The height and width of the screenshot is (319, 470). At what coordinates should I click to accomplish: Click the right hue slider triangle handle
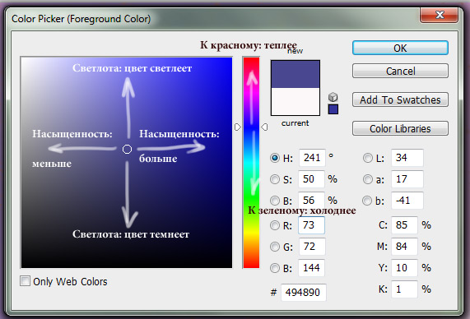click(264, 127)
